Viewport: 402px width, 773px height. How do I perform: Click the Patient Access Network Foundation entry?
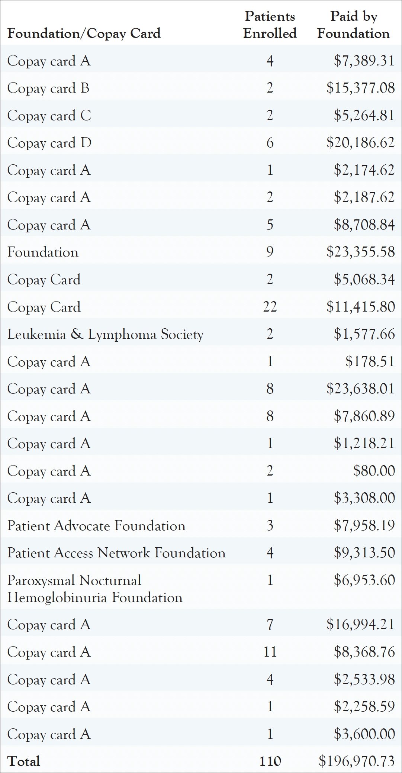click(x=116, y=553)
